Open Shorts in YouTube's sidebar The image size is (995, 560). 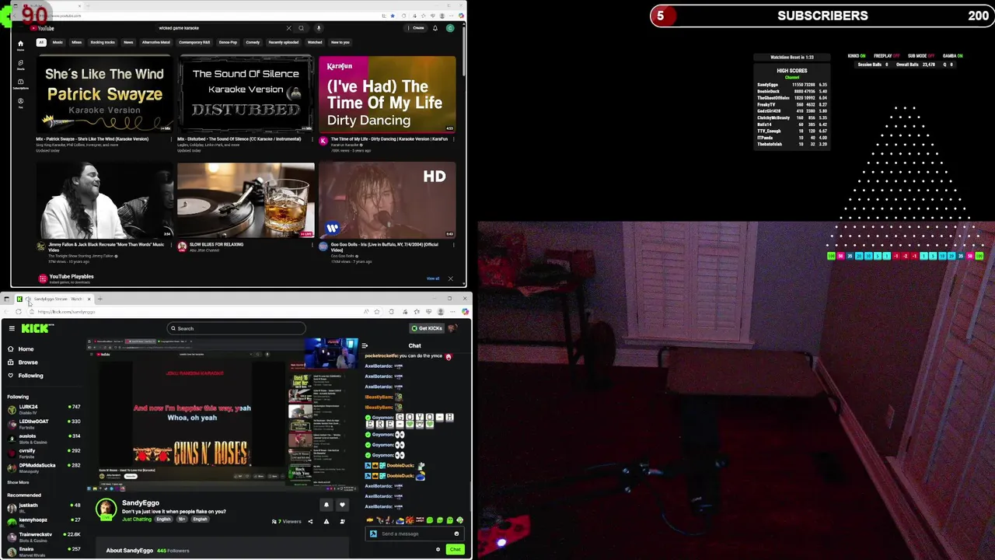coord(20,65)
